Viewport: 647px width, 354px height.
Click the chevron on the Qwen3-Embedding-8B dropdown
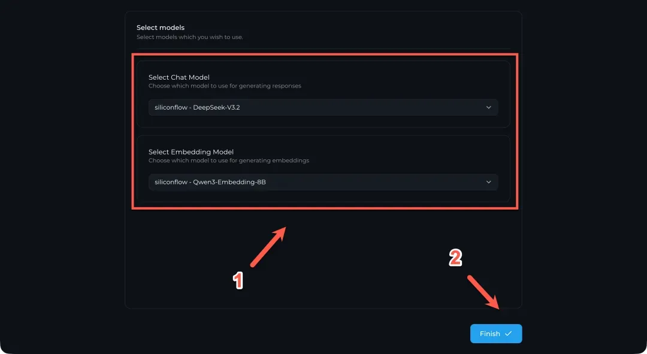point(488,182)
